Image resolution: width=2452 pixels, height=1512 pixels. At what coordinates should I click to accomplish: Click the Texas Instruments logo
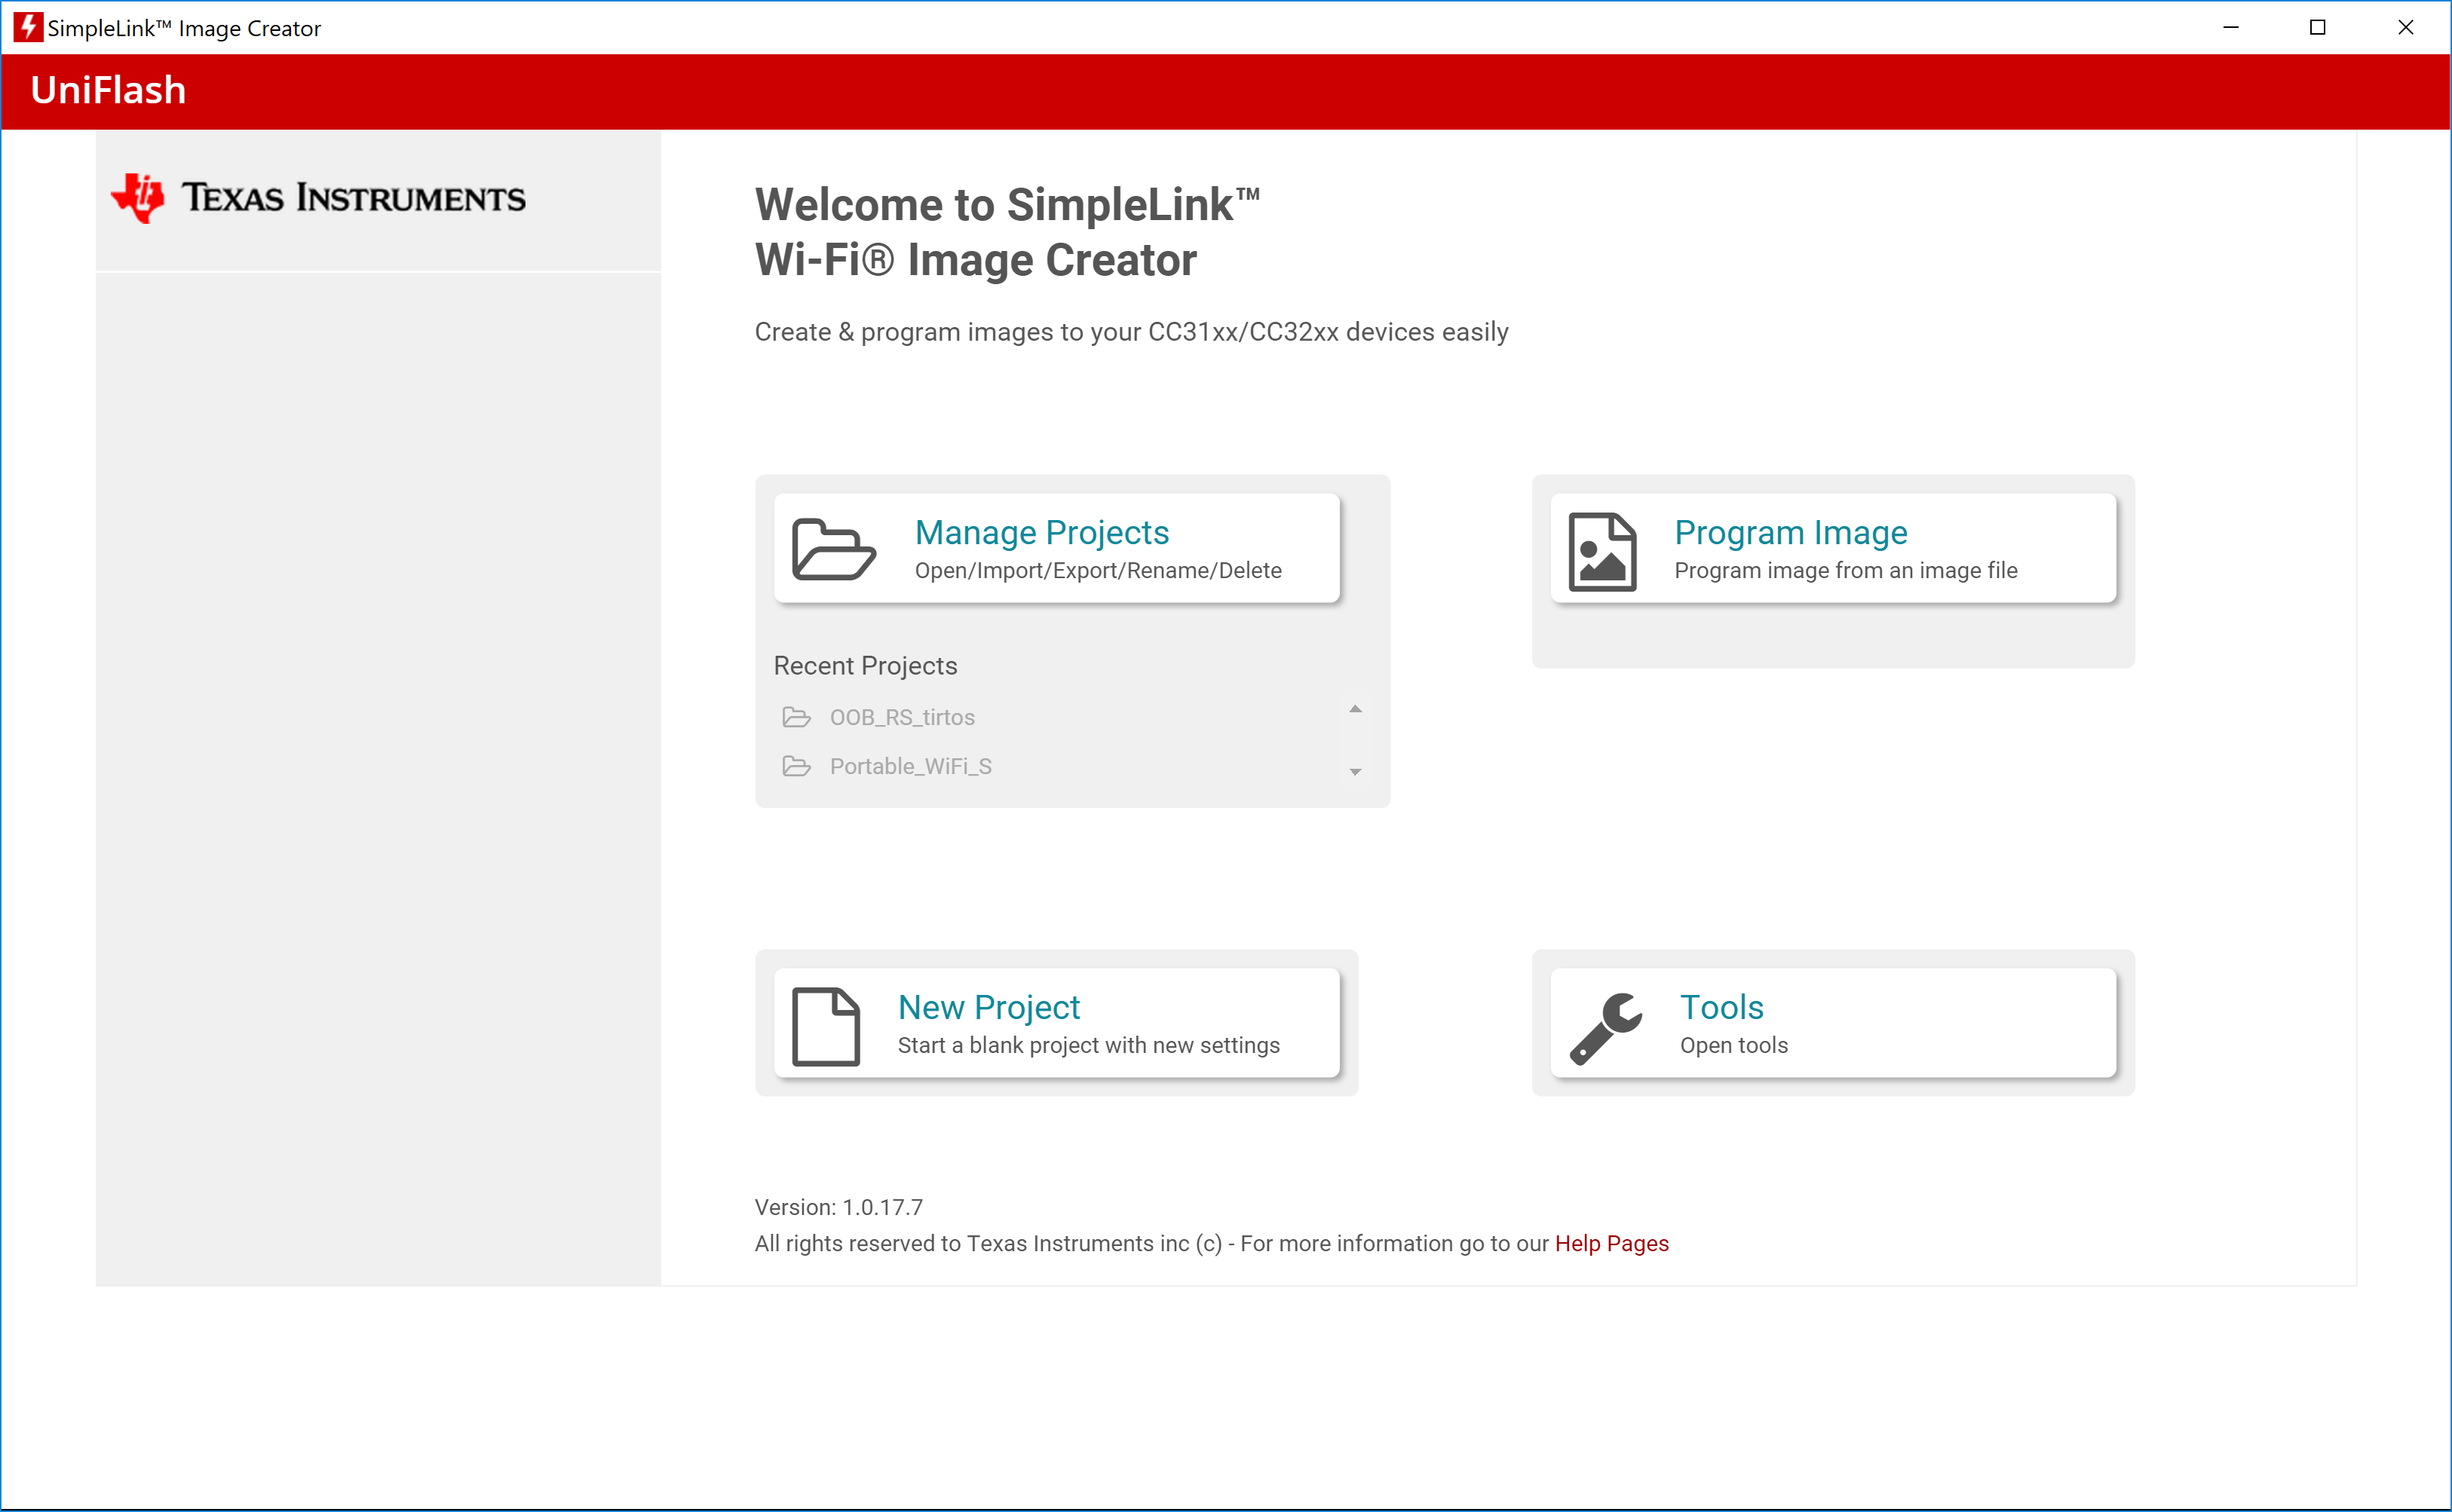tap(317, 197)
